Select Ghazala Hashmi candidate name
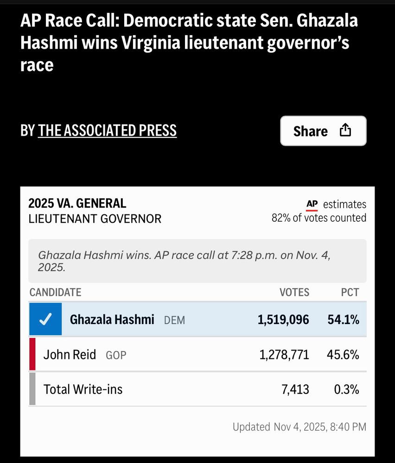 click(112, 319)
